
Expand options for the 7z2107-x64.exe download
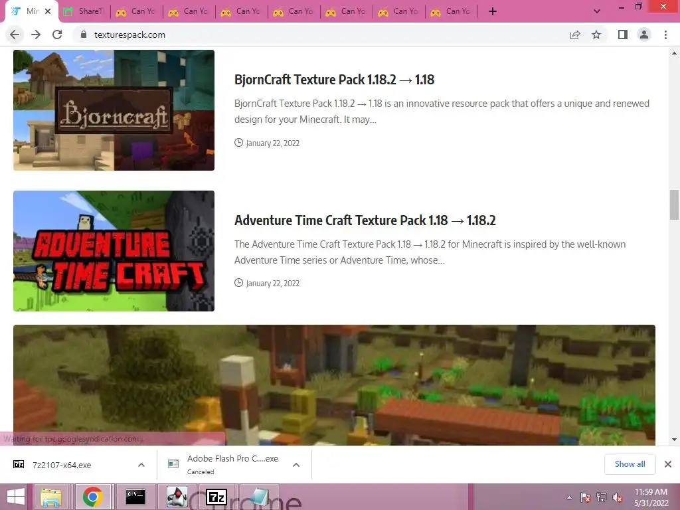(x=141, y=465)
